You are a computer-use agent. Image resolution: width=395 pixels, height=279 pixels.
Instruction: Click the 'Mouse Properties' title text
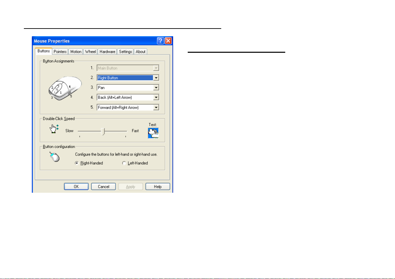point(52,41)
